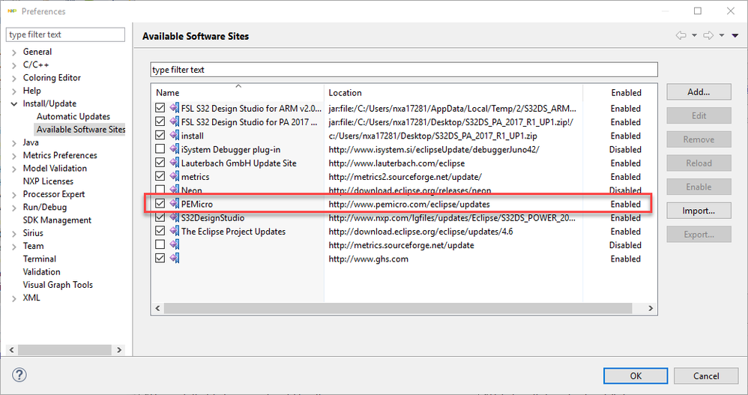
Task: Uncheck the PEMicro checkbox
Action: tap(160, 204)
